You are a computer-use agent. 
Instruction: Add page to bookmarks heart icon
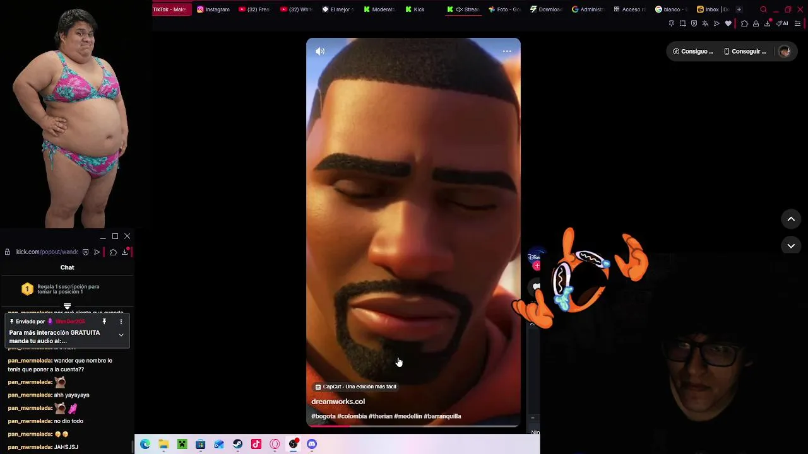point(728,23)
